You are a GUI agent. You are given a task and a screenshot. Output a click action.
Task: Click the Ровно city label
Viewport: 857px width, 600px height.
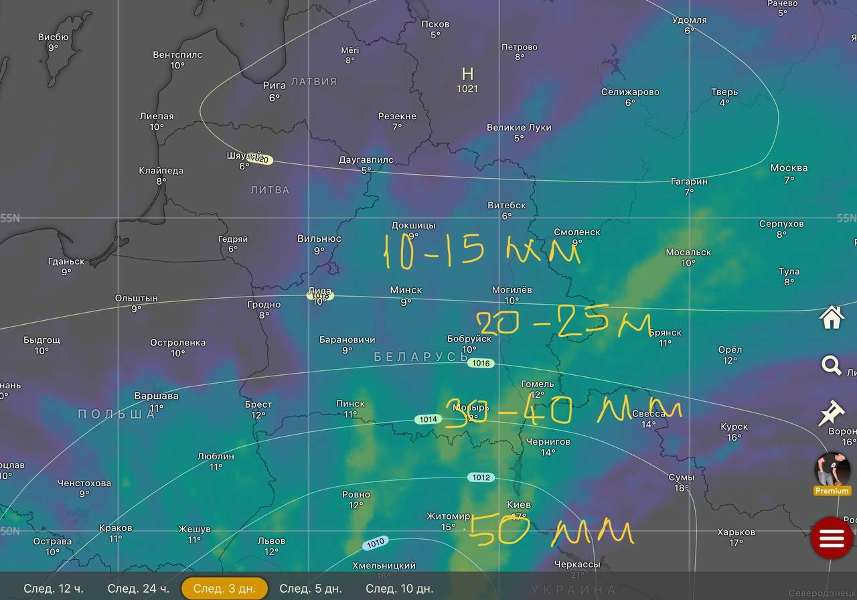356,494
